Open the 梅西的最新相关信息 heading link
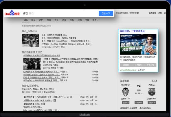 pos(32,52)
